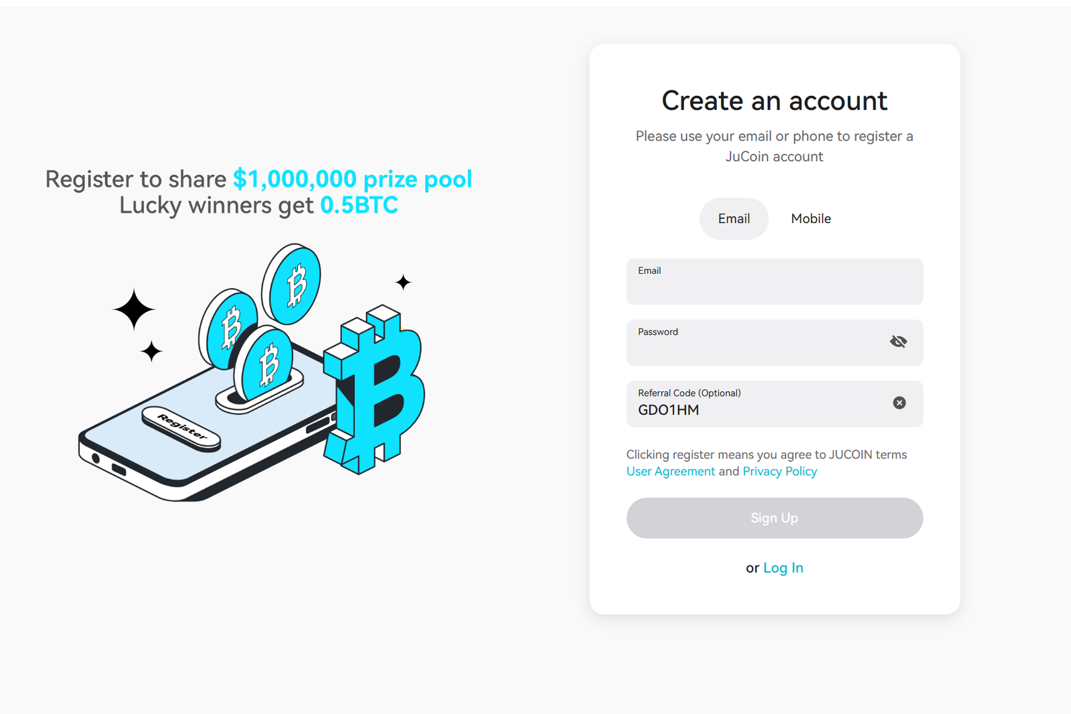Go to the Log In page link
1071x714 pixels.
[783, 567]
